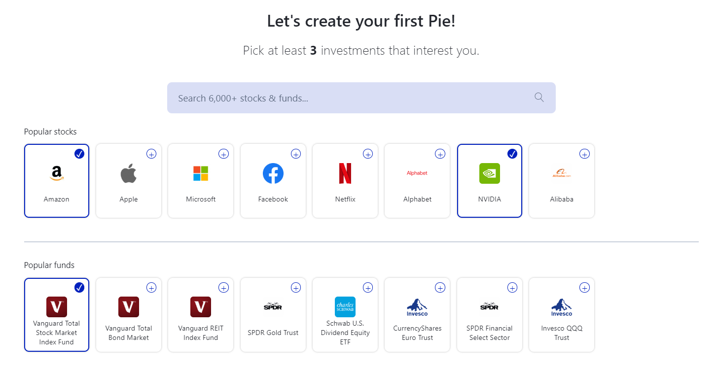Deselect the NVIDIA checkmark
Viewport: 718px width, 369px height.
point(512,154)
